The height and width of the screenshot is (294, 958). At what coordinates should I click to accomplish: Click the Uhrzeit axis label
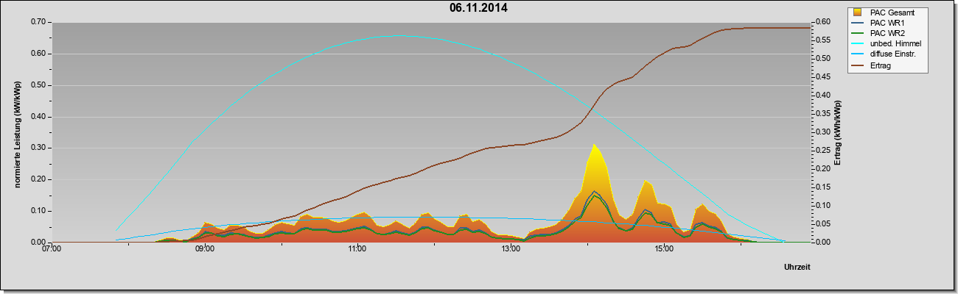[797, 268]
